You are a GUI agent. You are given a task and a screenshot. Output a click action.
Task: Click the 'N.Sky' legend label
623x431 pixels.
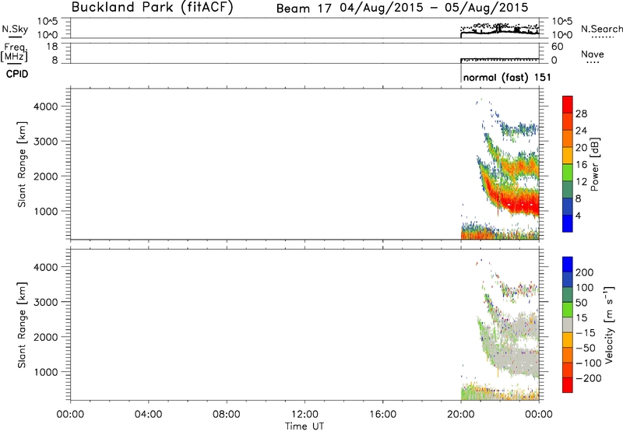[x=15, y=29]
